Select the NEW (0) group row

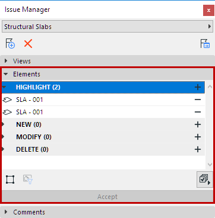103,124
